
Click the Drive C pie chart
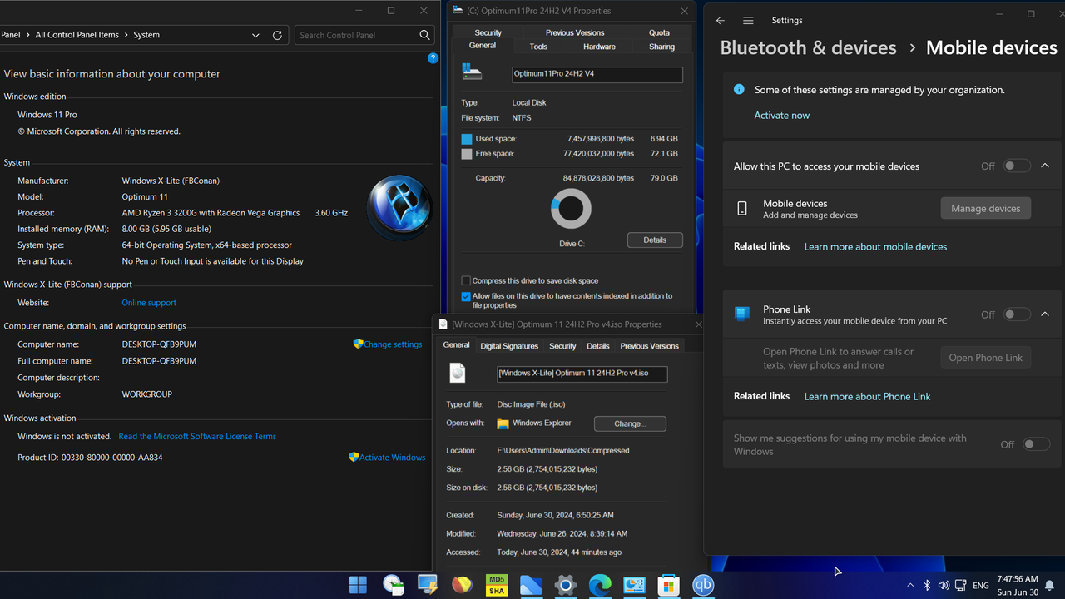tap(571, 209)
